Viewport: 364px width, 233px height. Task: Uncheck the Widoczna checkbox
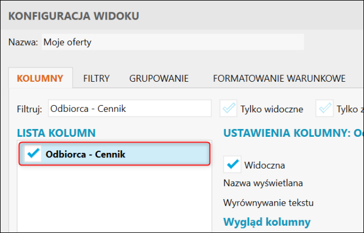click(x=232, y=165)
